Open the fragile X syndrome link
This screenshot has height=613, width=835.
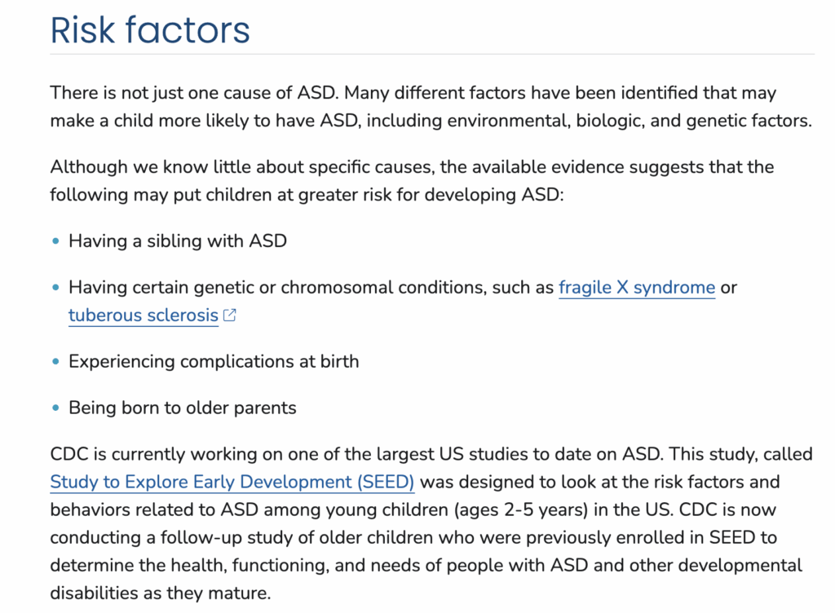point(636,288)
